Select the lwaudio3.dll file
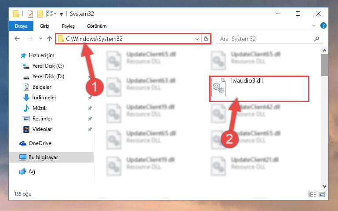 coord(259,89)
